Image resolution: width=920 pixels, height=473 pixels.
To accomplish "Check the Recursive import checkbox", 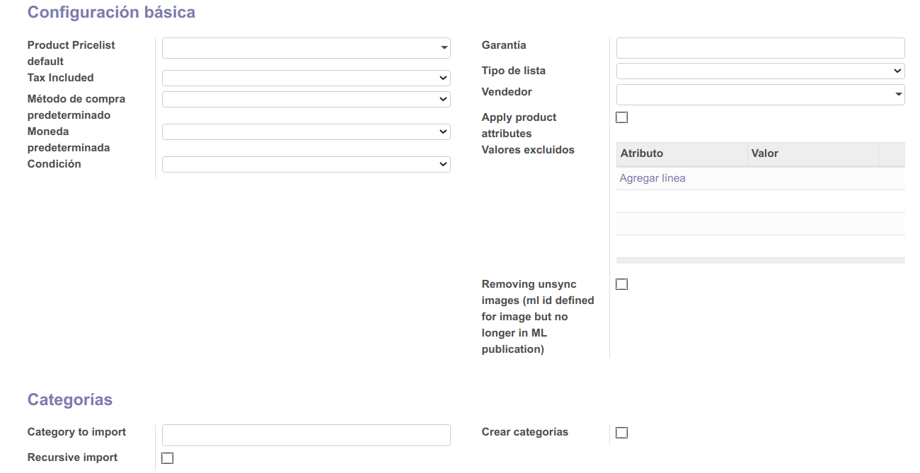I will pyautogui.click(x=168, y=458).
